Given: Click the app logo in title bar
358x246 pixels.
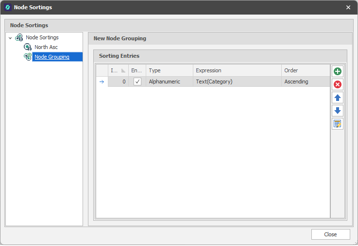Looking at the screenshot, I should click(7, 7).
